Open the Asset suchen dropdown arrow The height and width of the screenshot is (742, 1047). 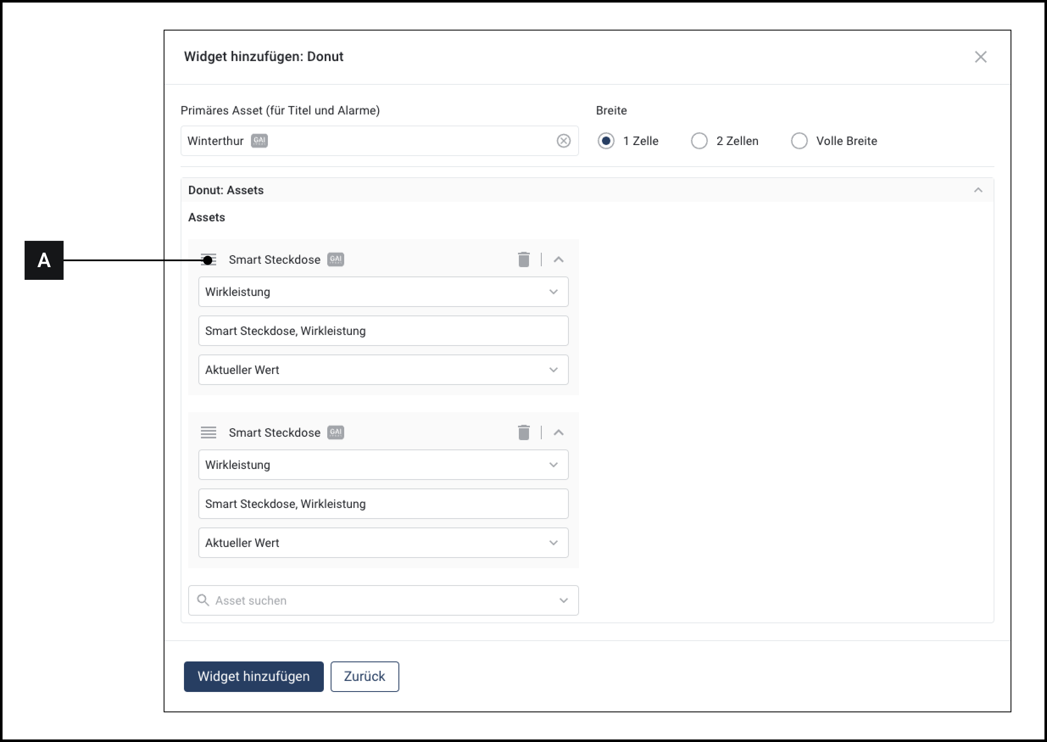(x=563, y=600)
